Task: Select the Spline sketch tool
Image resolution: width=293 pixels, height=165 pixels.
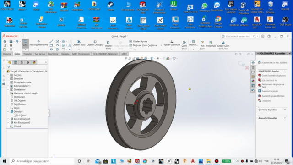Action: tap(63, 41)
